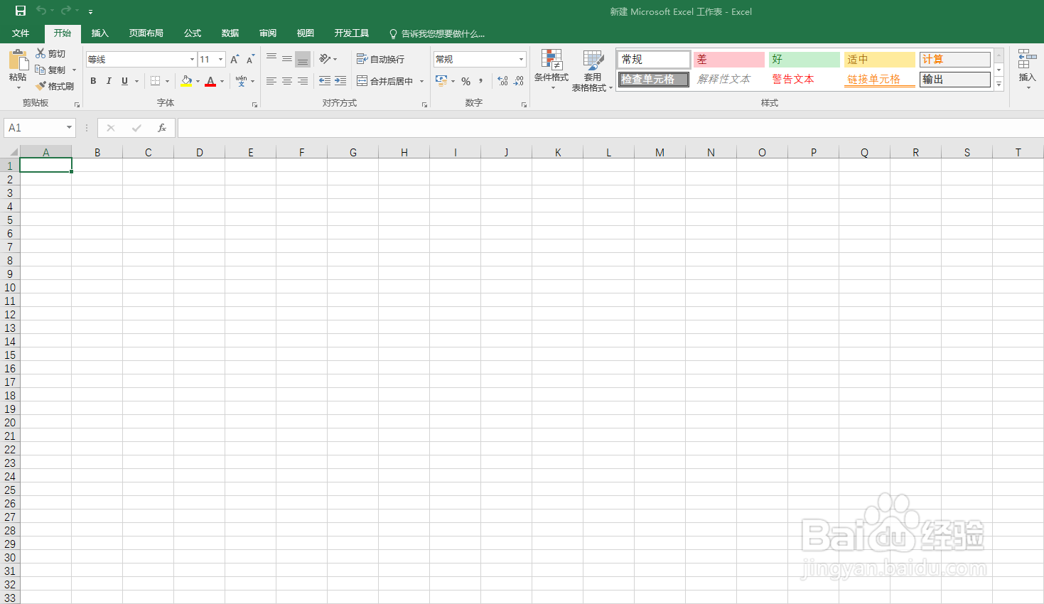Image resolution: width=1044 pixels, height=604 pixels.
Task: Decrease indent in alignment group
Action: tap(325, 81)
